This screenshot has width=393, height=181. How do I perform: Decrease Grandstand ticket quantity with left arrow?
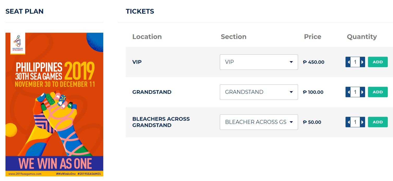[348, 92]
